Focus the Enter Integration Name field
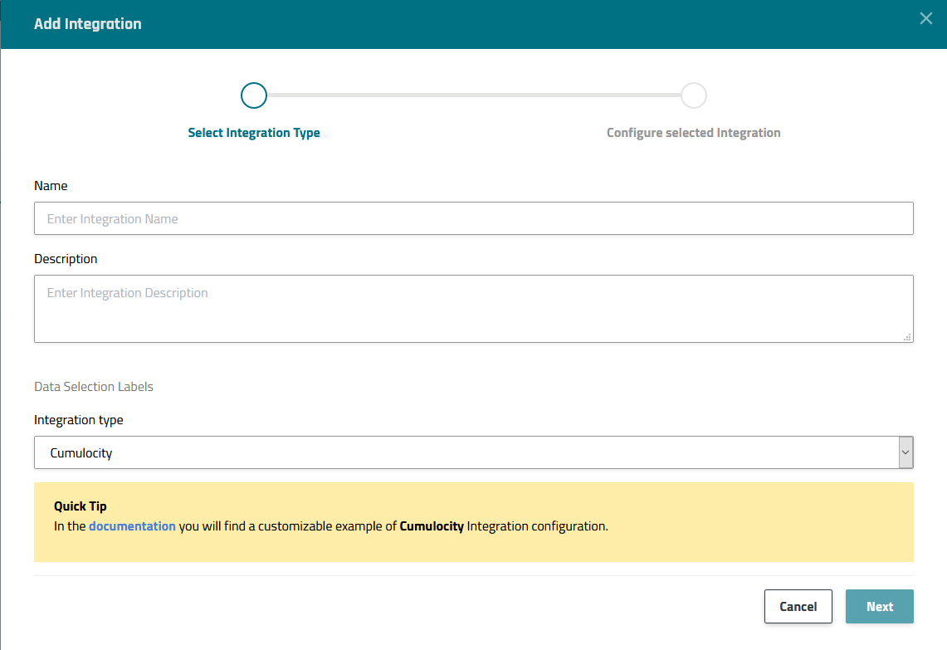The width and height of the screenshot is (947, 650). pos(473,219)
